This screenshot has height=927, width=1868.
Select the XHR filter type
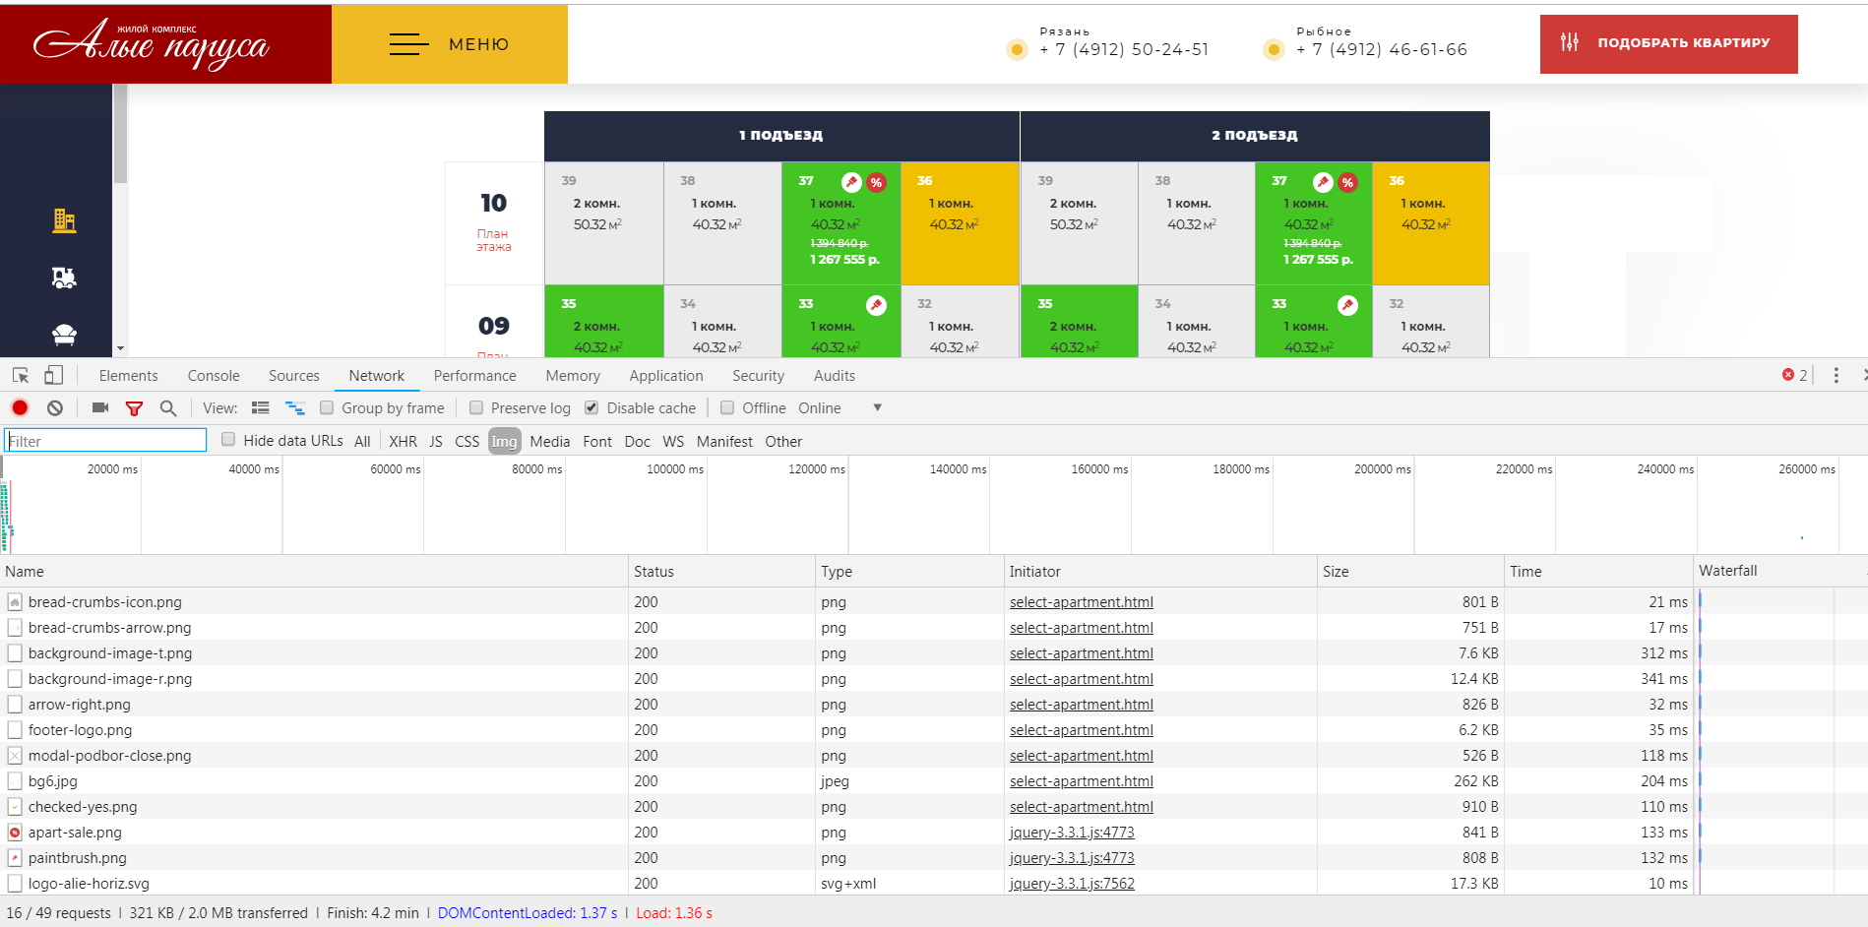tap(403, 441)
